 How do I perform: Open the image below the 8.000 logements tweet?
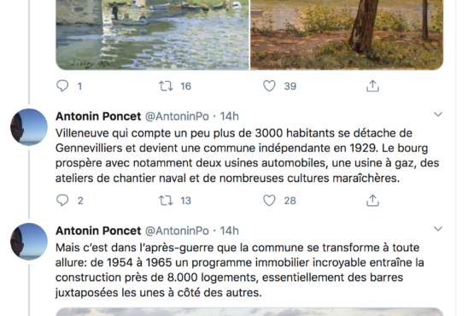point(249,312)
